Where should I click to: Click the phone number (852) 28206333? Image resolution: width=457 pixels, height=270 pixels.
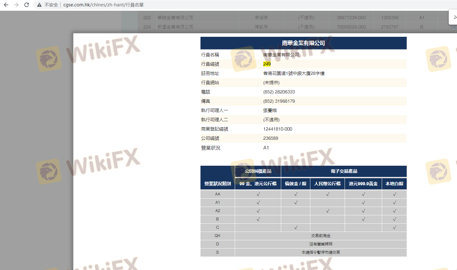point(279,92)
